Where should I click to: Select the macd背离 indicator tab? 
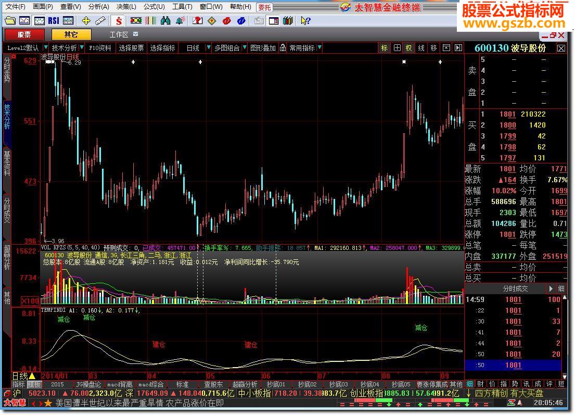pyautogui.click(x=120, y=384)
